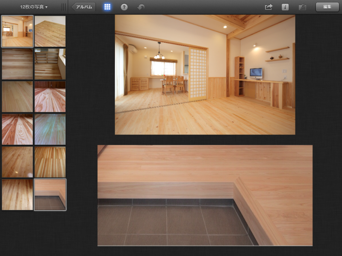This screenshot has width=342, height=256.
Task: Select the wooden staircase shelves thumbnail
Action: [50, 64]
